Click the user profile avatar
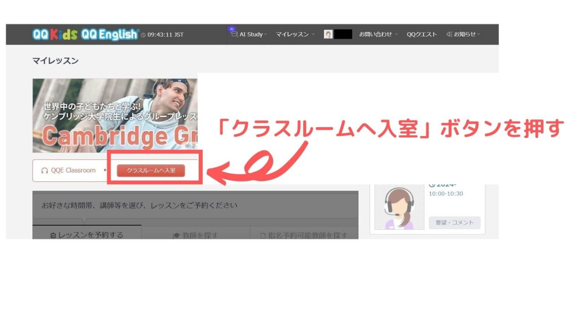 pos(328,34)
